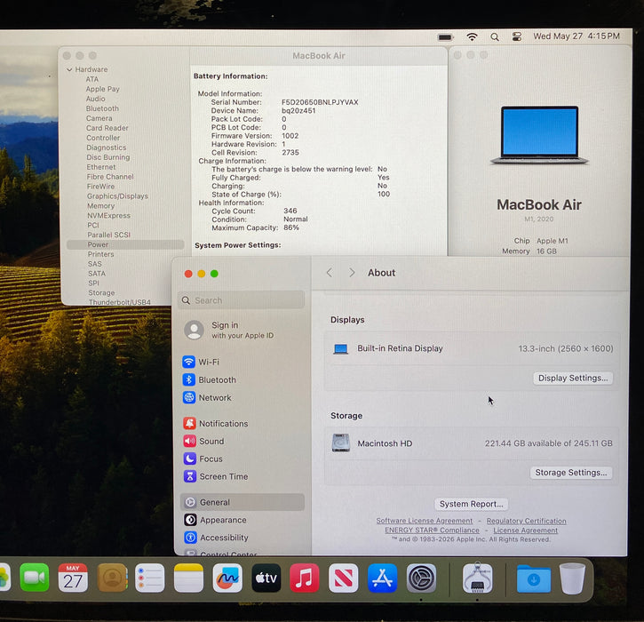This screenshot has height=622, width=644.
Task: Click Wi-Fi status icon in menu bar
Action: 473,36
